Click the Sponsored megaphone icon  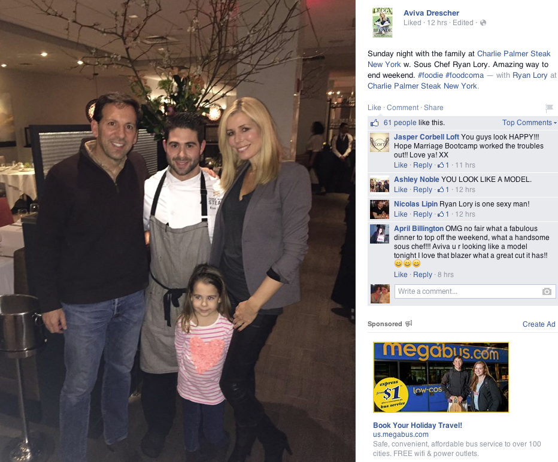409,323
